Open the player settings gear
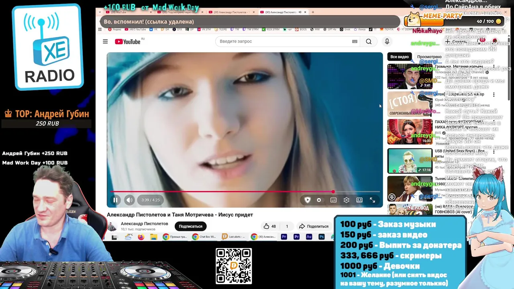The image size is (514, 289). (x=347, y=200)
